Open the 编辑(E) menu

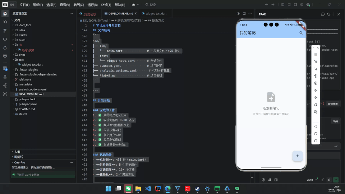[x=38, y=5]
